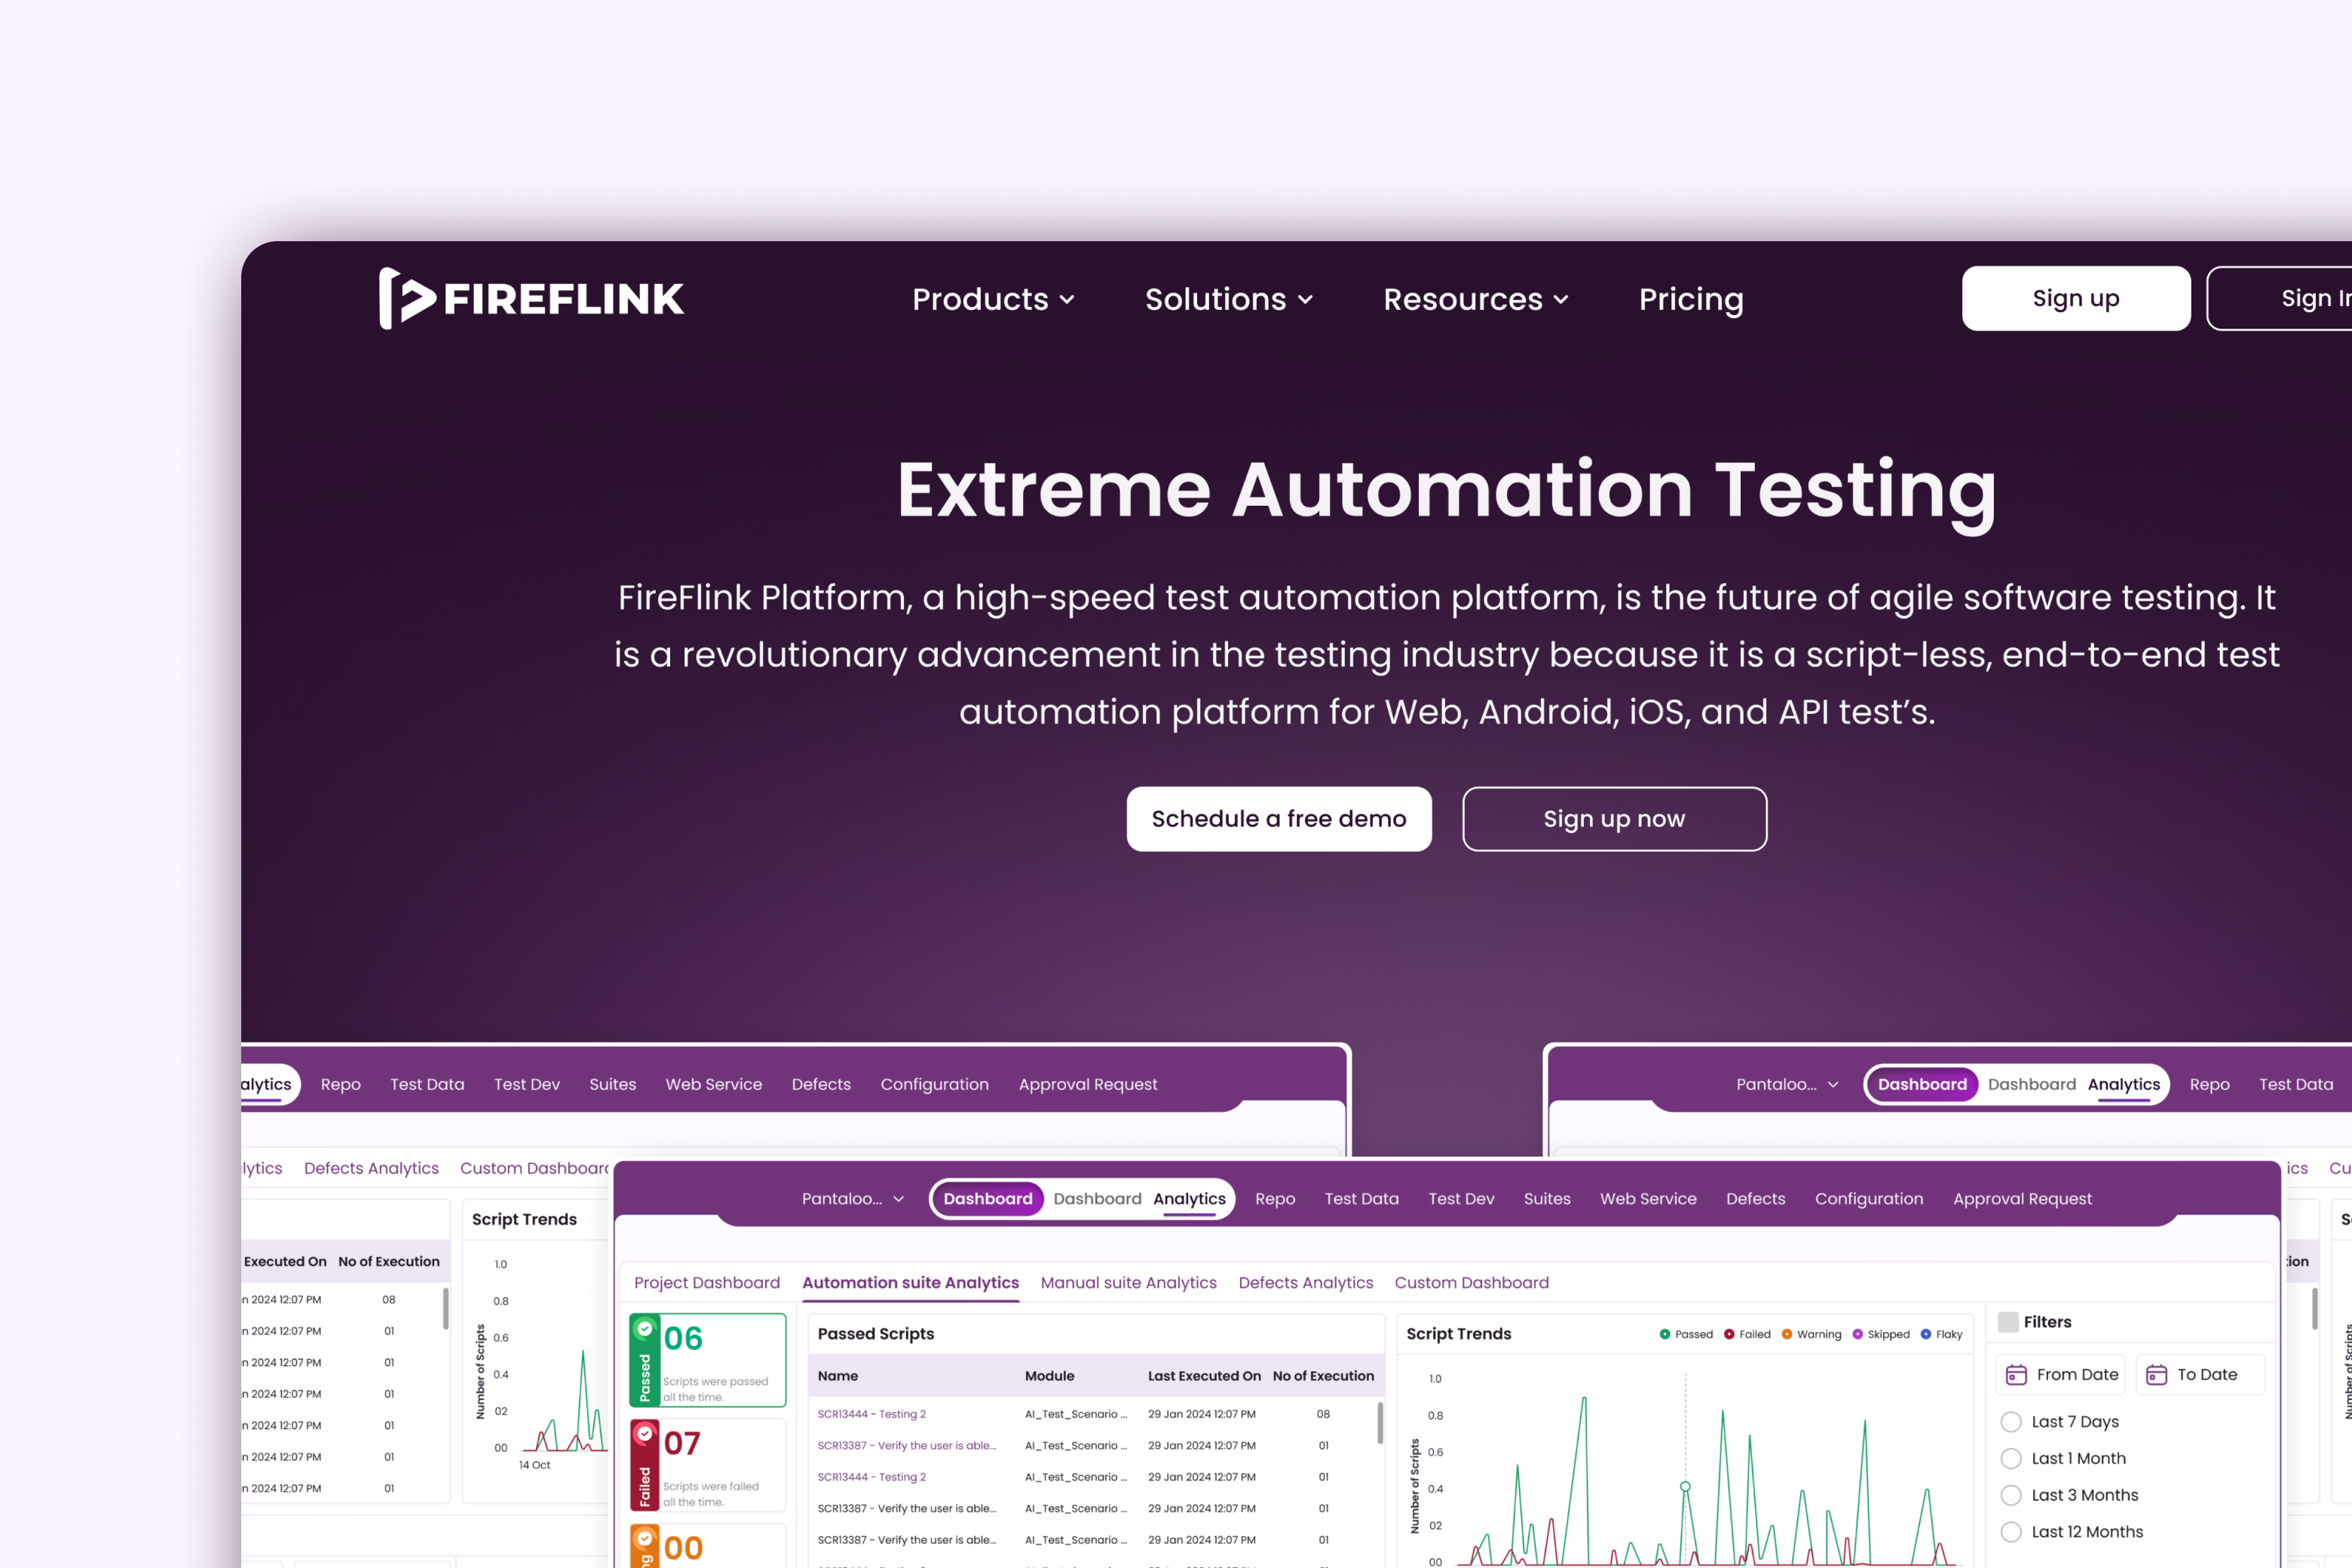Click the Pricing link
The image size is (2352, 1568).
click(1691, 299)
